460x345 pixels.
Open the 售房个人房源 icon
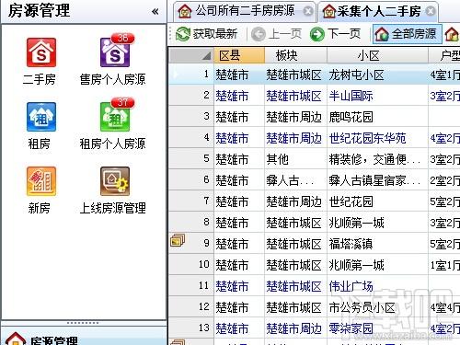click(x=115, y=52)
